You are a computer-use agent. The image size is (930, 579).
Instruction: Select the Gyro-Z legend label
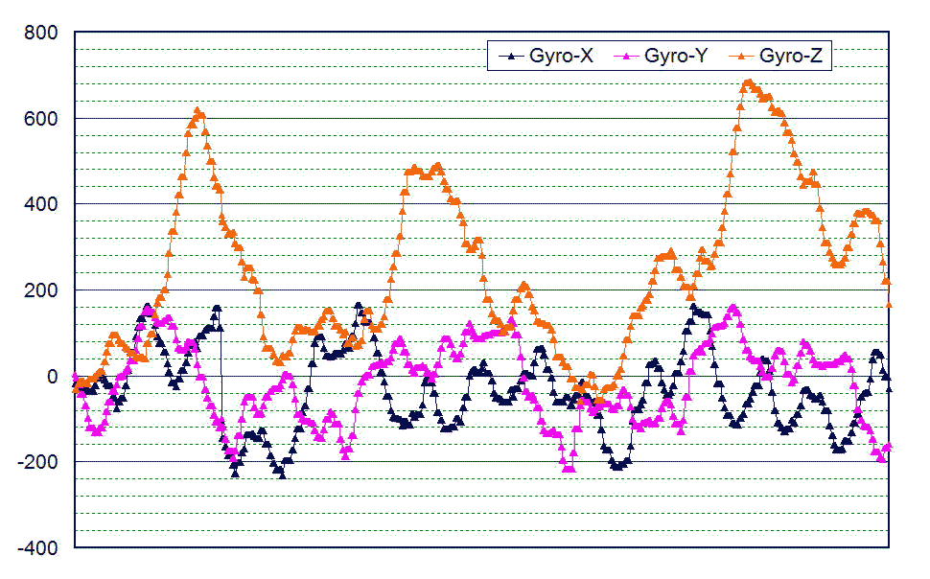point(791,57)
